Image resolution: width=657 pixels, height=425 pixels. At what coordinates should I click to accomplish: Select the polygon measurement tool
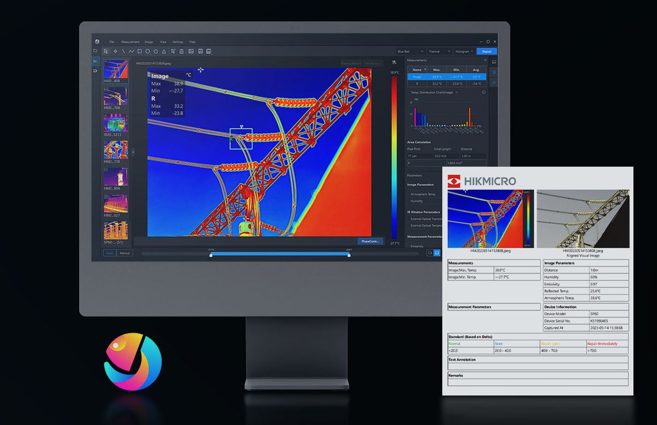(155, 51)
